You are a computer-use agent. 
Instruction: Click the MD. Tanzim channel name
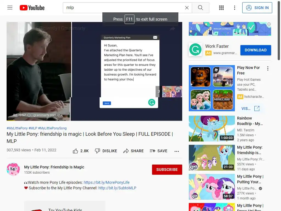point(246,130)
